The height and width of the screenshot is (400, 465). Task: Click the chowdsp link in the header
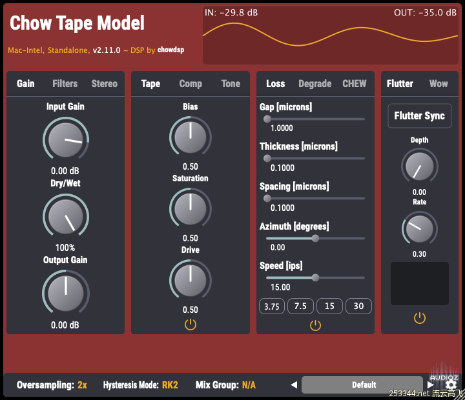[170, 50]
